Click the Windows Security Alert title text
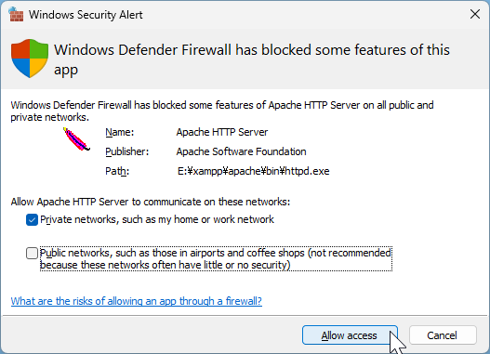Viewport: 490px width, 354px height. tap(86, 15)
